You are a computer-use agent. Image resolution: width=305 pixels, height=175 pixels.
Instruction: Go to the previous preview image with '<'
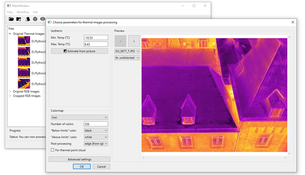(x=121, y=41)
